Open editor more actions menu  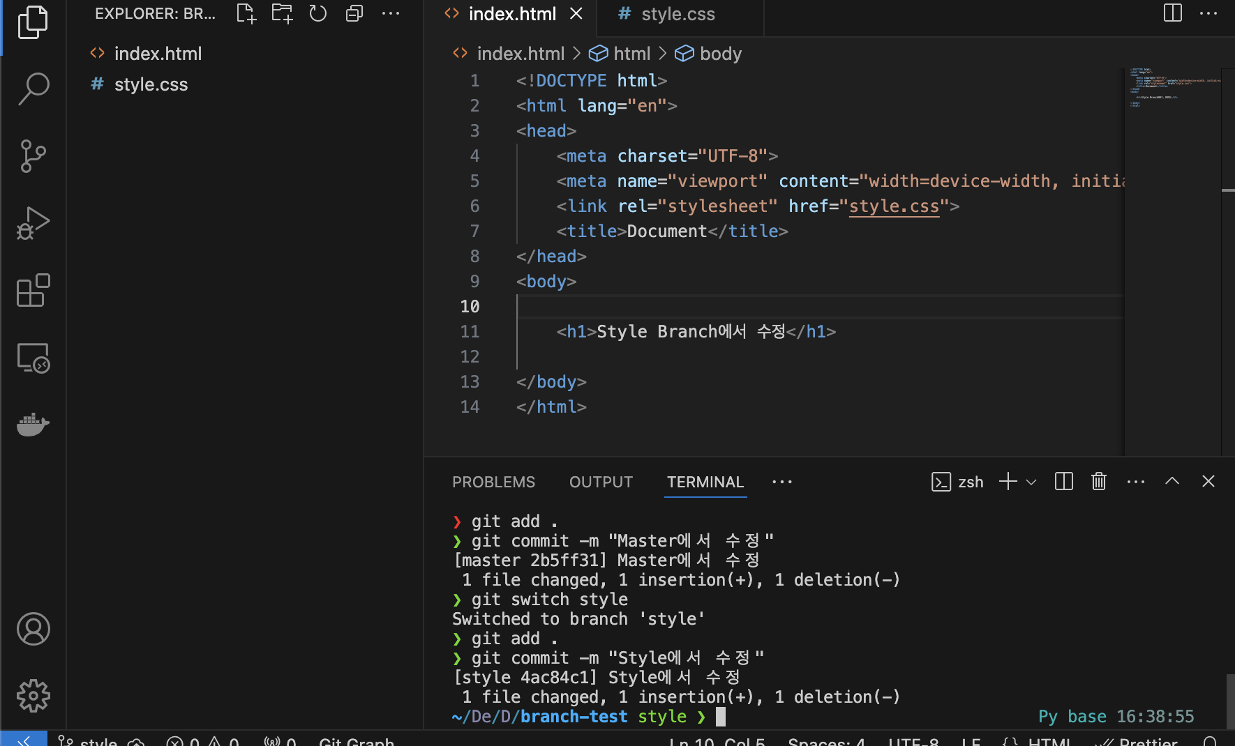(1208, 13)
